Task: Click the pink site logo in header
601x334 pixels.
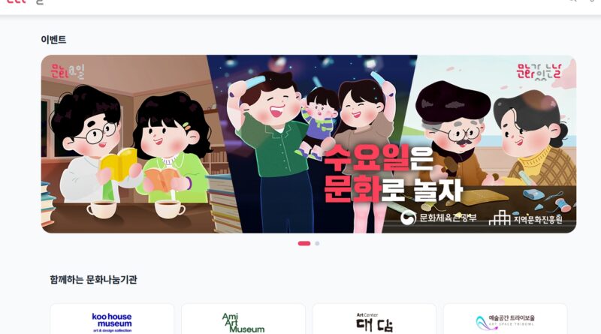Action: (x=16, y=2)
